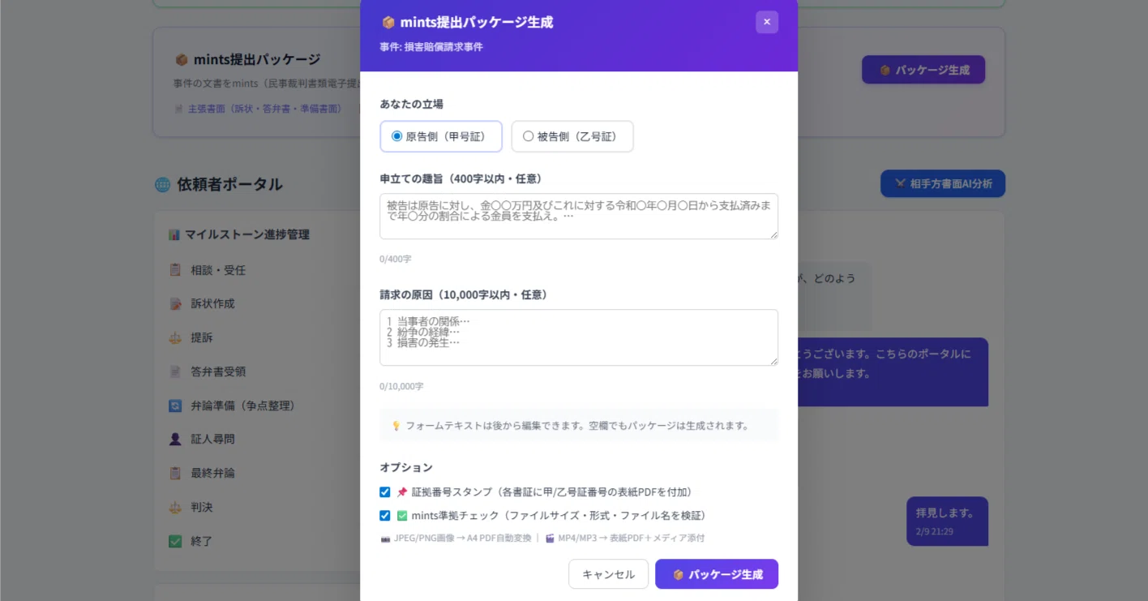This screenshot has height=601, width=1148.
Task: Click 答弁書受領 milestone text
Action: pyautogui.click(x=218, y=371)
